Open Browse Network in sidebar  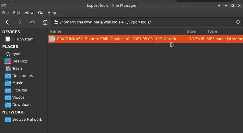(x=24, y=120)
